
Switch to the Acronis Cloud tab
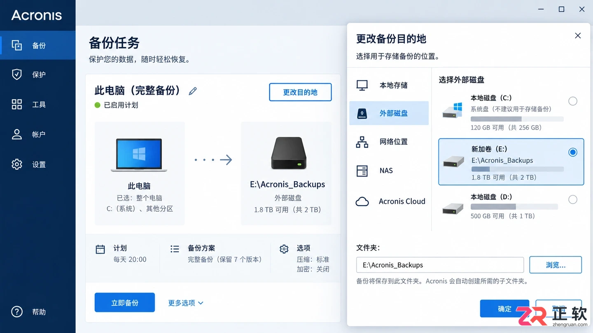tap(389, 201)
